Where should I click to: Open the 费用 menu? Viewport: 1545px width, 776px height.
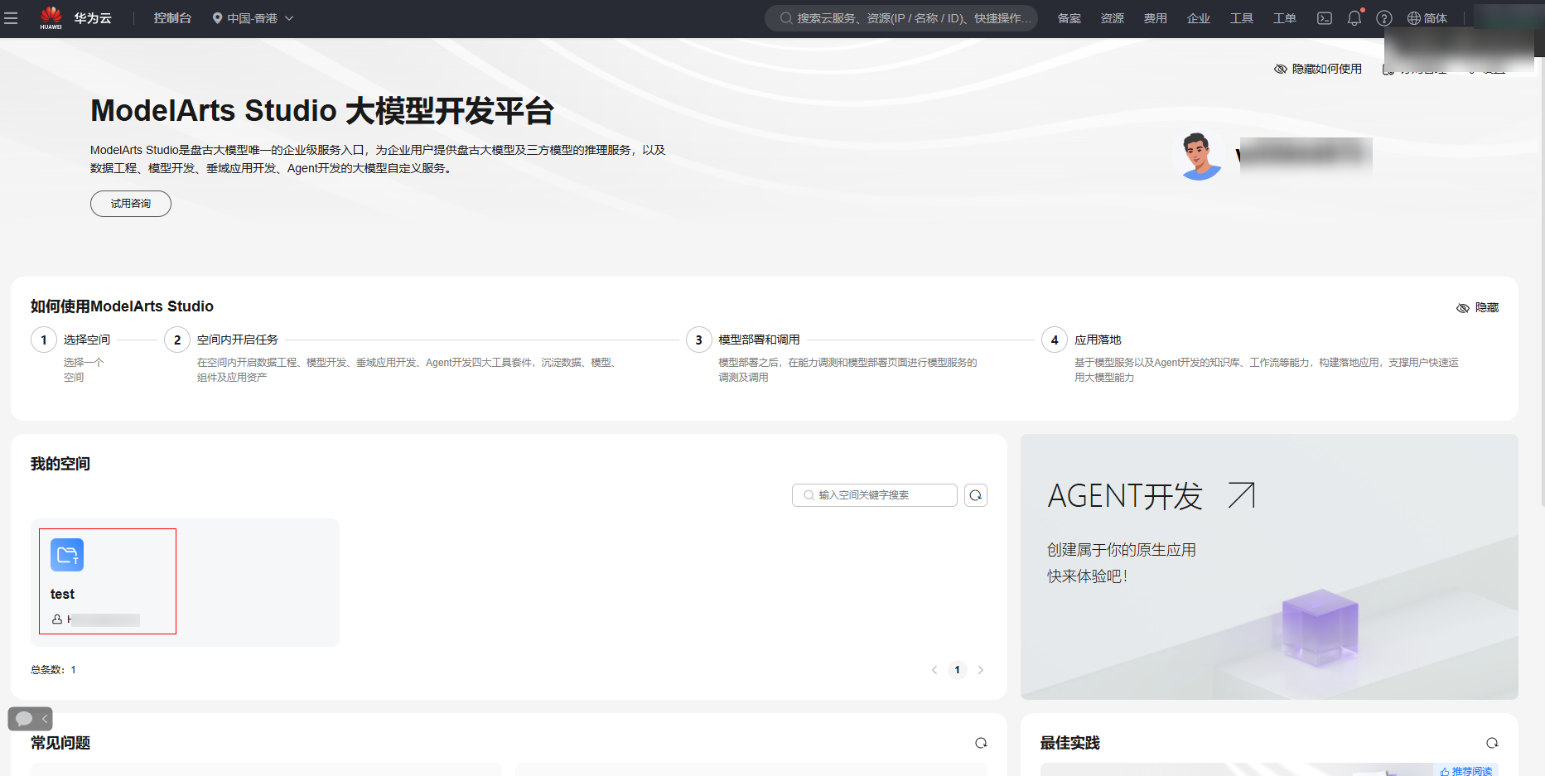pyautogui.click(x=1156, y=18)
